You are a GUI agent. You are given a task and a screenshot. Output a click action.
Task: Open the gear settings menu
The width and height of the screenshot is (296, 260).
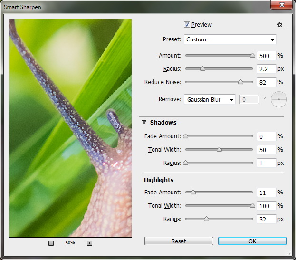click(x=280, y=25)
